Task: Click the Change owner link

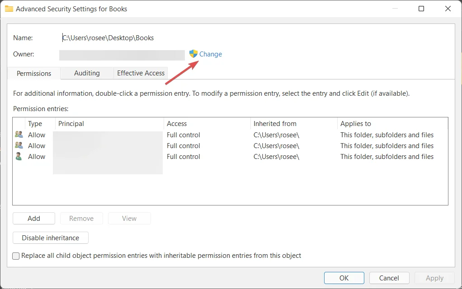Action: pyautogui.click(x=211, y=54)
